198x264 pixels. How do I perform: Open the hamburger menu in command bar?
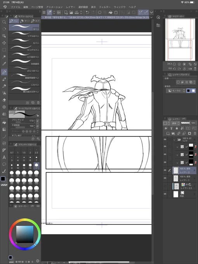click(x=44, y=12)
